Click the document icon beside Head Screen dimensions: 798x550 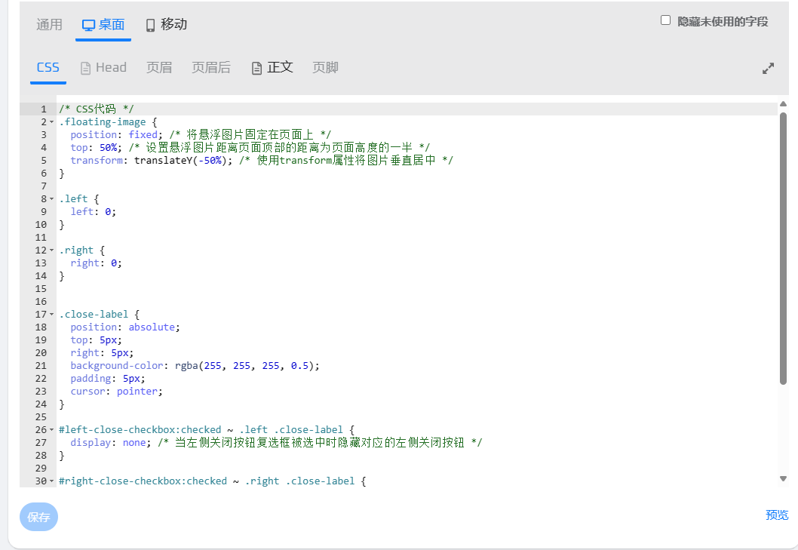(x=85, y=68)
